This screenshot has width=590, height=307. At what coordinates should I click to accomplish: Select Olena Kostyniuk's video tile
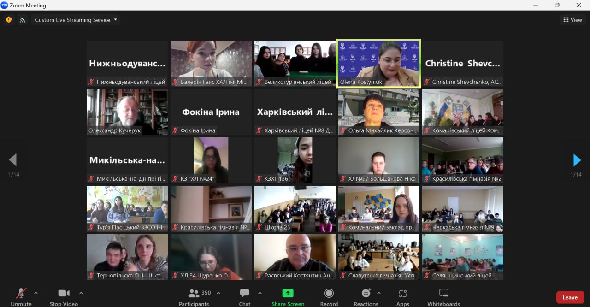click(x=379, y=63)
